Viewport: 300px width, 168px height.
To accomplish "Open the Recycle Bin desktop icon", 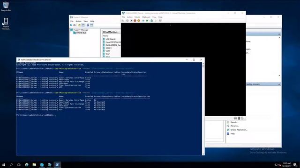I will point(6,6).
